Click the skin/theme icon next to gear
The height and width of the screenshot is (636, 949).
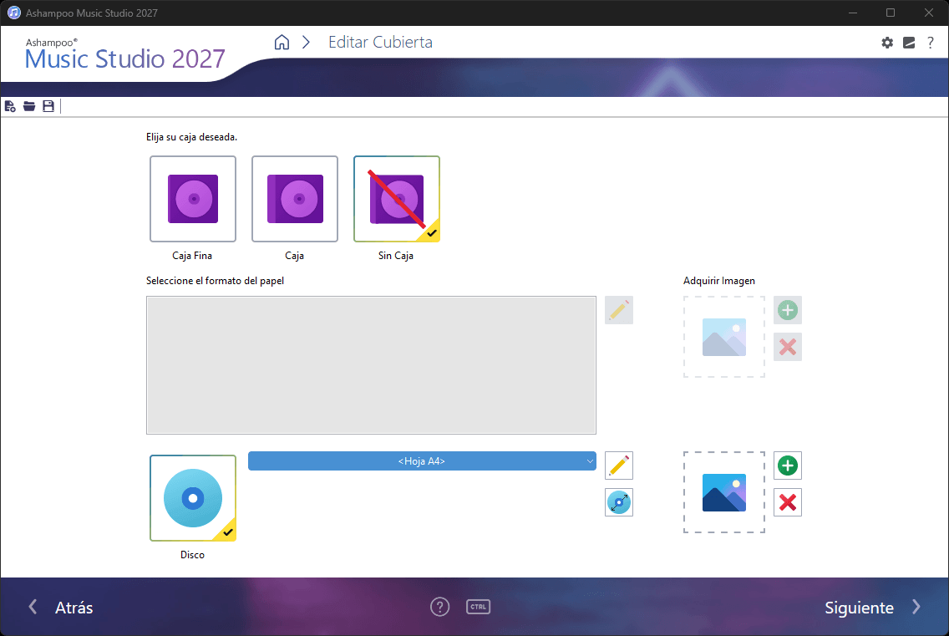click(909, 43)
